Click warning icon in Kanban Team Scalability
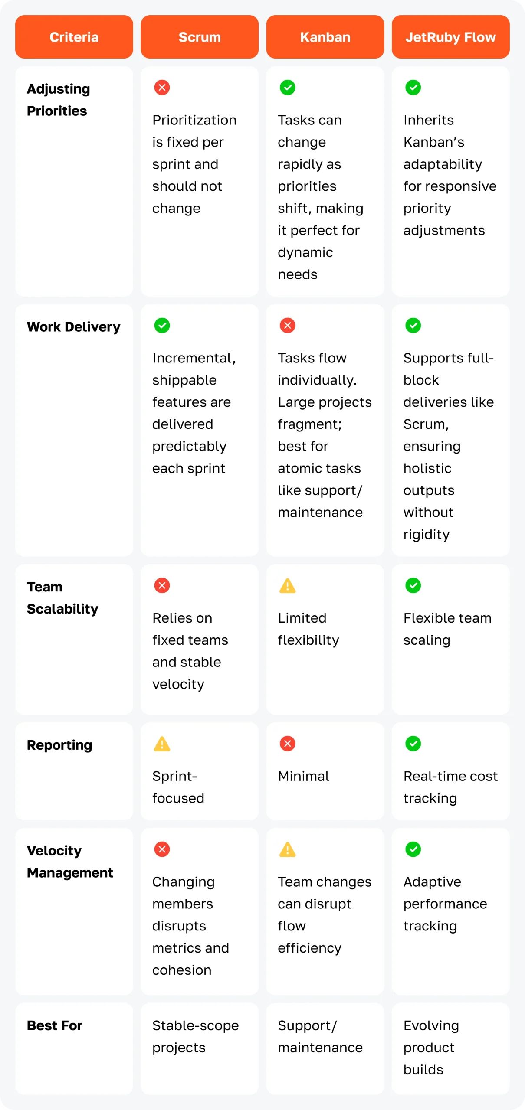Image resolution: width=525 pixels, height=1110 pixels. [287, 586]
